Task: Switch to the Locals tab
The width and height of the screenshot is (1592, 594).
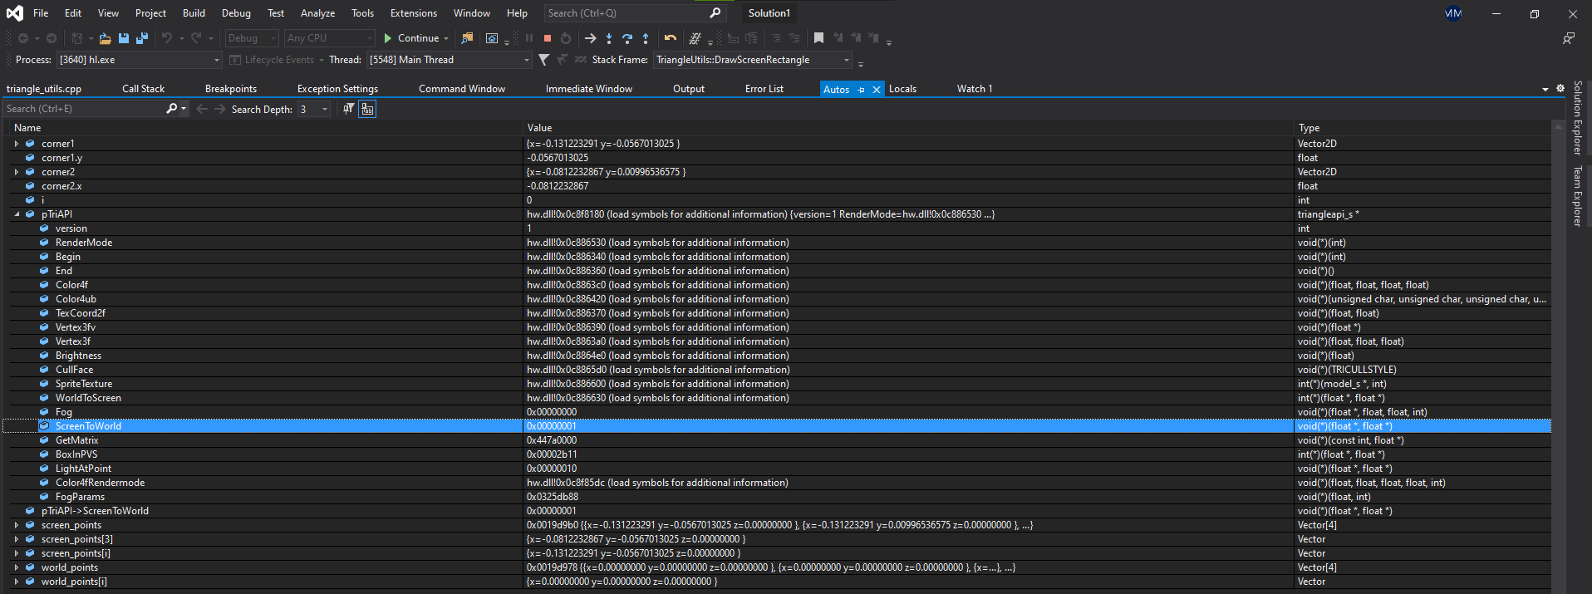Action: pyautogui.click(x=902, y=89)
